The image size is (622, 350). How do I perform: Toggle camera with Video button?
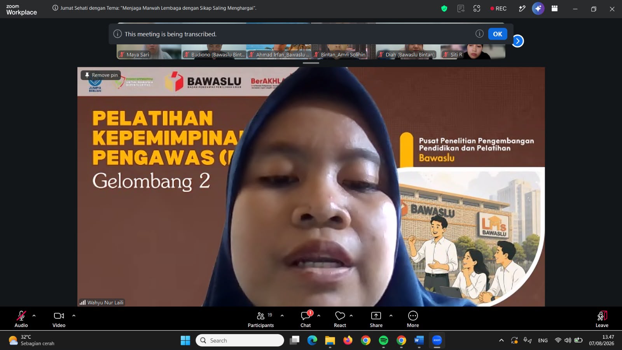(x=59, y=319)
